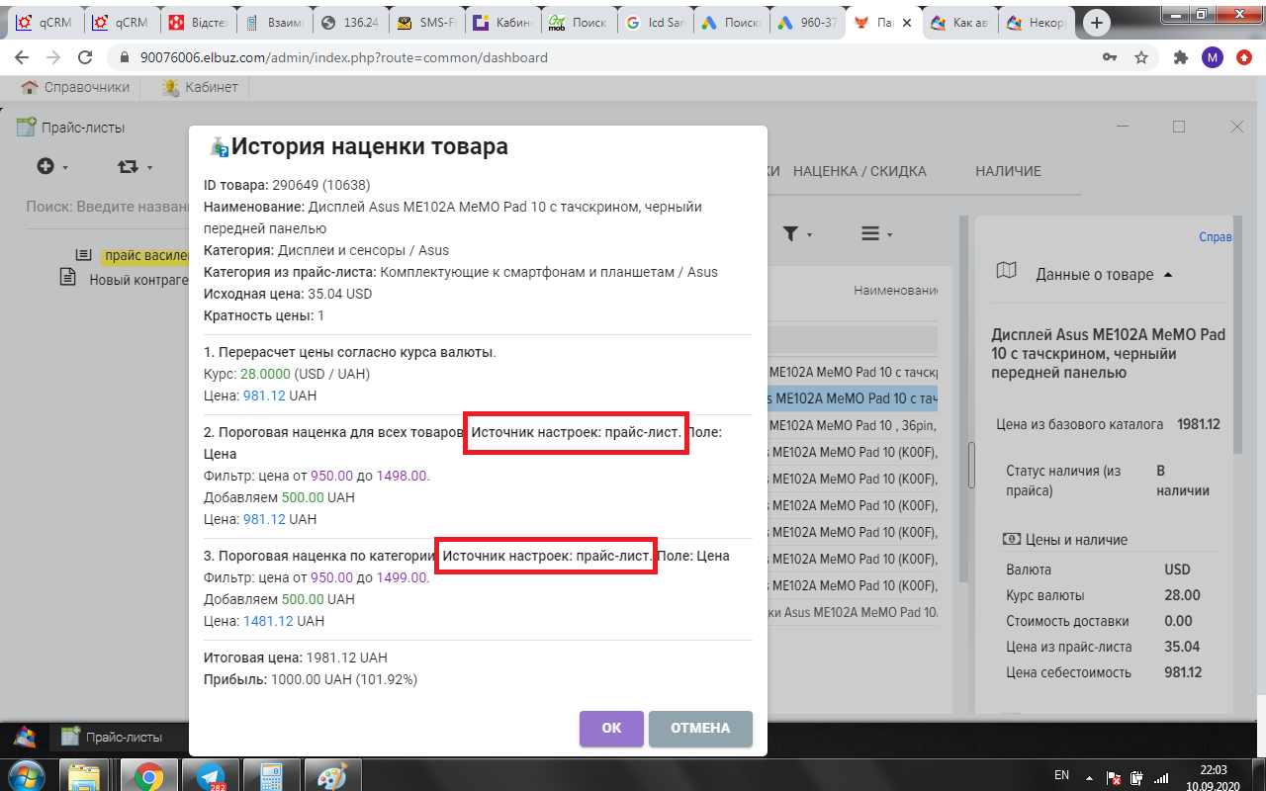
Task: Open the hamburger list menu dropdown
Action: (876, 234)
